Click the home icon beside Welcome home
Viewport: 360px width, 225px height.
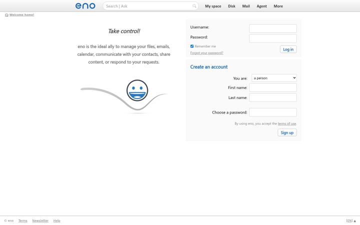coord(6,15)
